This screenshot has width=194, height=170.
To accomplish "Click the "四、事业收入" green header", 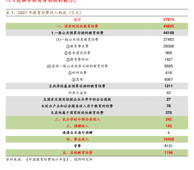I will point(77,139).
